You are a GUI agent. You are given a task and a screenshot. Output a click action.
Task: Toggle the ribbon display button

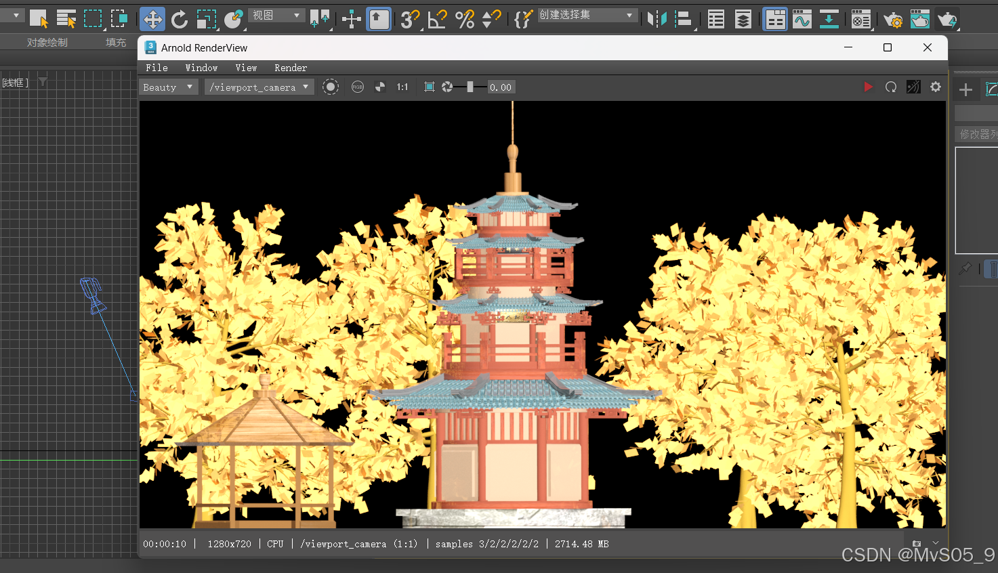tap(775, 19)
